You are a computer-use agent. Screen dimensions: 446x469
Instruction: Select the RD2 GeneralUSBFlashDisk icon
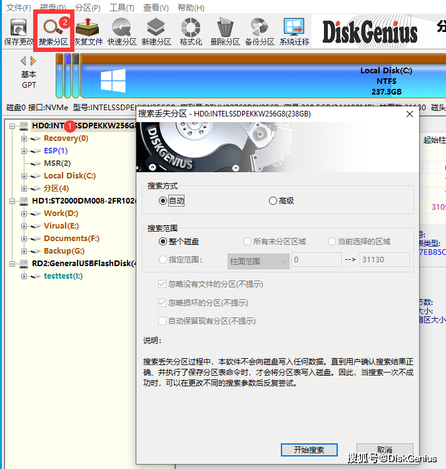pos(24,264)
